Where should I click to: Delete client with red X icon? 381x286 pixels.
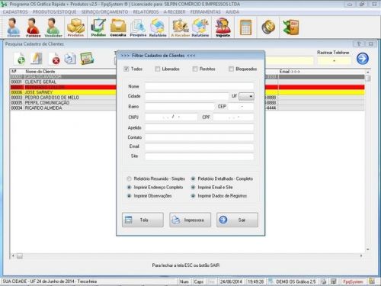[x=54, y=59]
